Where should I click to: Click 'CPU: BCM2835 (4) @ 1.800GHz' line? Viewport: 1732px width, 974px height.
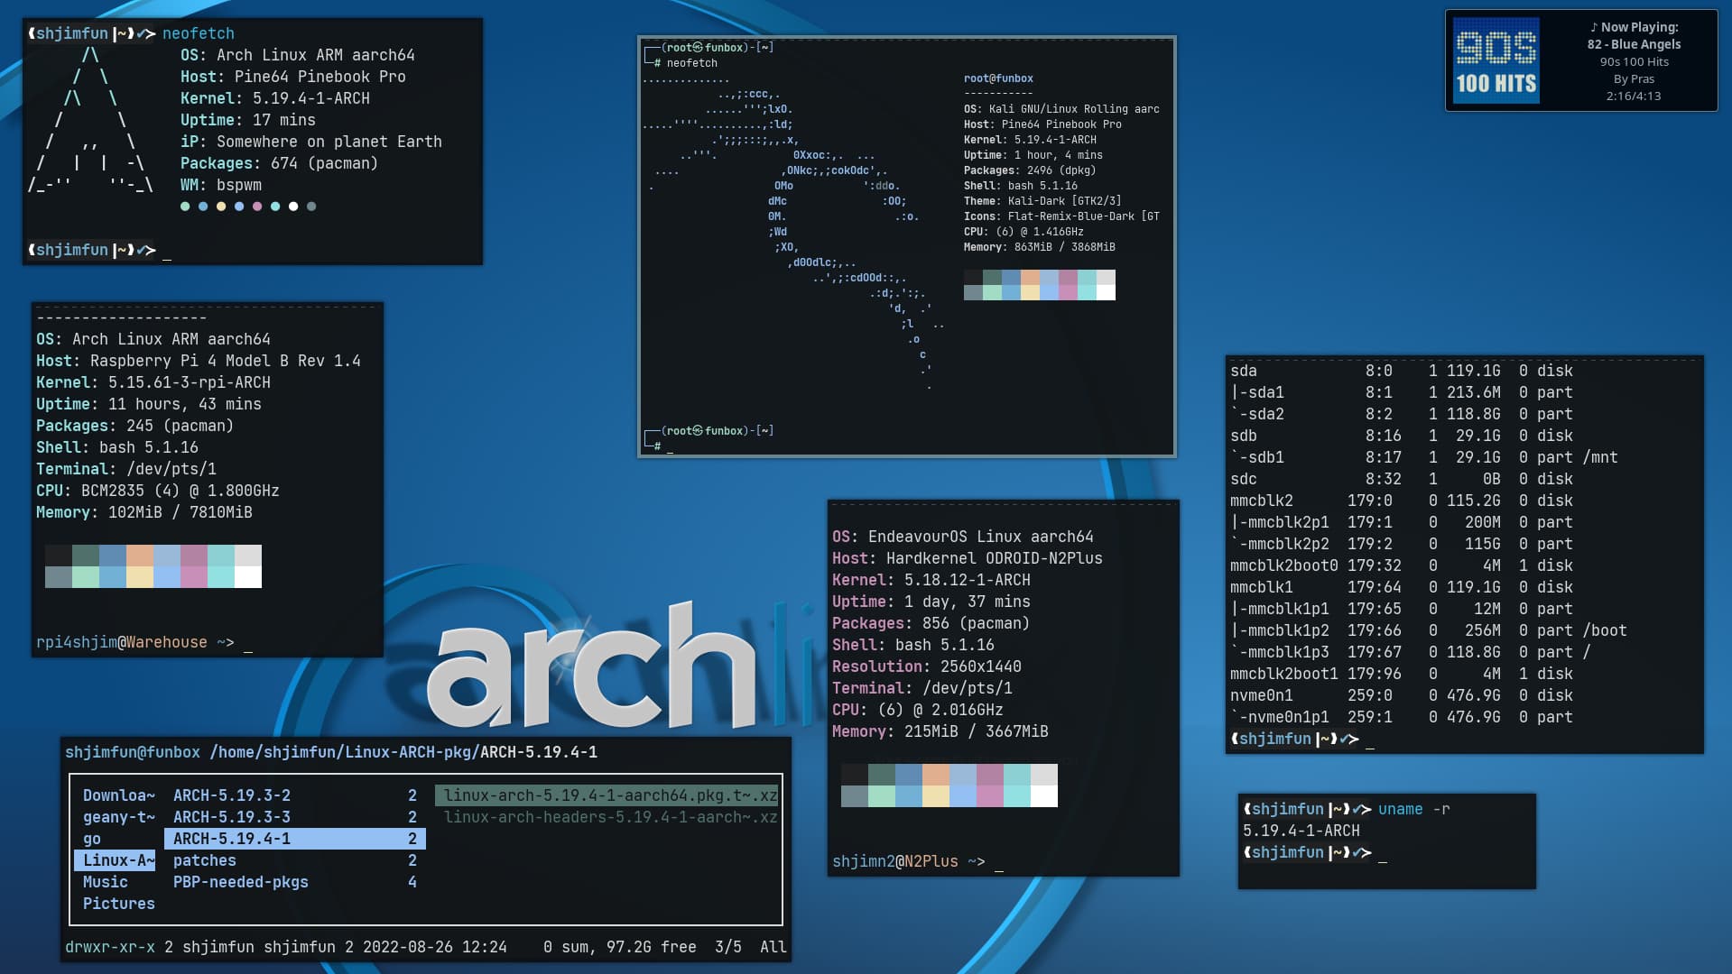[157, 491]
